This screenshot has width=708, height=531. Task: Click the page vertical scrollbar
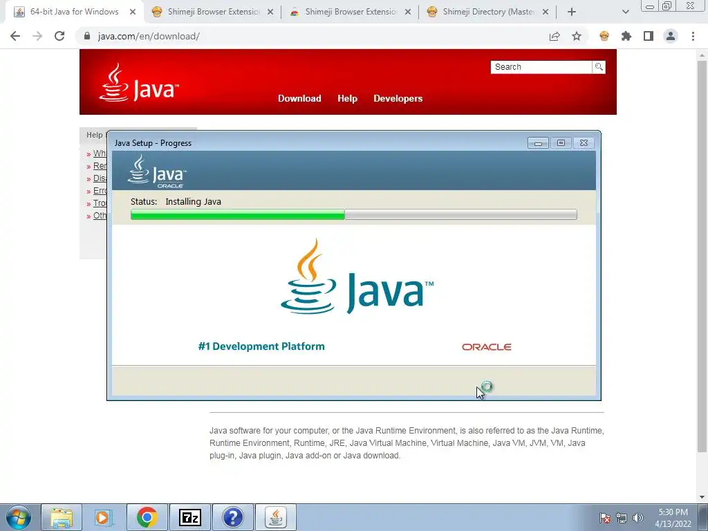click(702, 255)
